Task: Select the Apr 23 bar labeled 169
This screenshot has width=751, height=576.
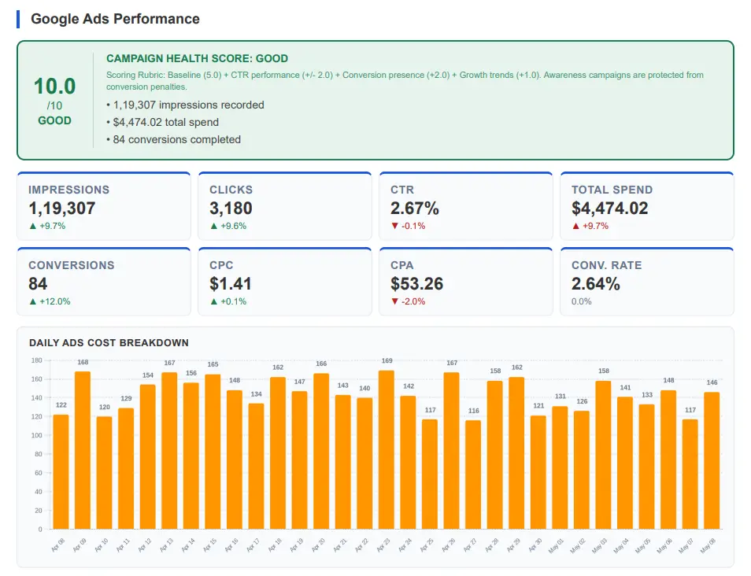Action: [x=387, y=449]
